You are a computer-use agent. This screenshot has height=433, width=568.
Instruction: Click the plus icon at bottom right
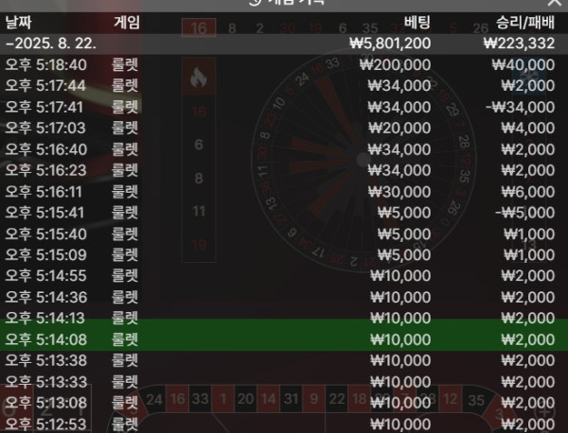(x=544, y=412)
